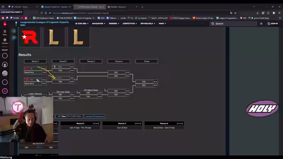283x159 pixels.
Task: Expand the Navigation dropdown menu
Action: 99,23
